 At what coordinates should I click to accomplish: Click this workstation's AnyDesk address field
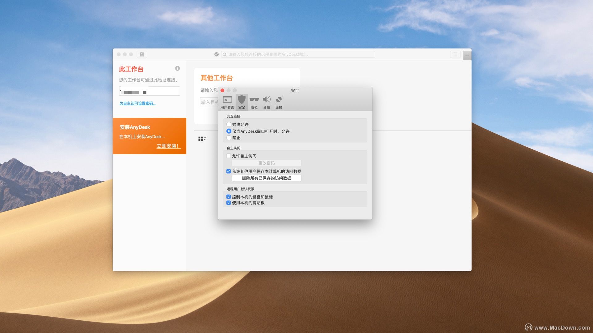(x=149, y=91)
